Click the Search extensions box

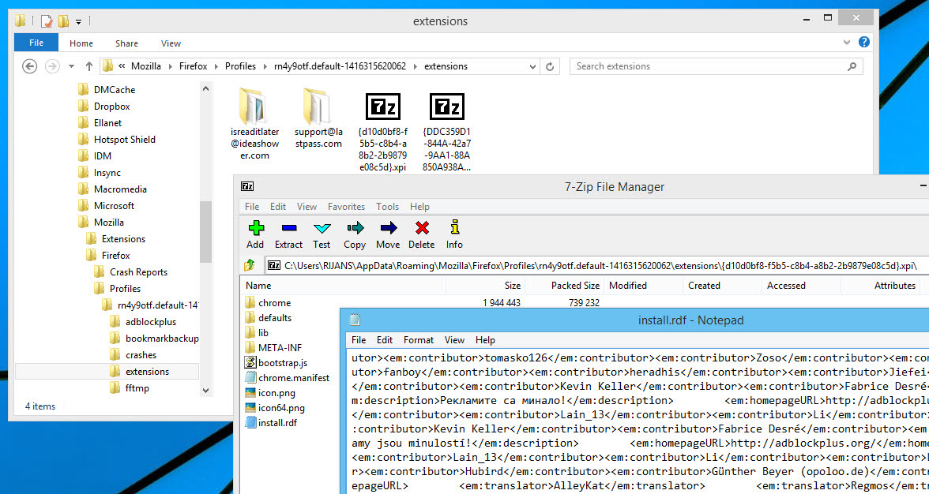coord(711,66)
